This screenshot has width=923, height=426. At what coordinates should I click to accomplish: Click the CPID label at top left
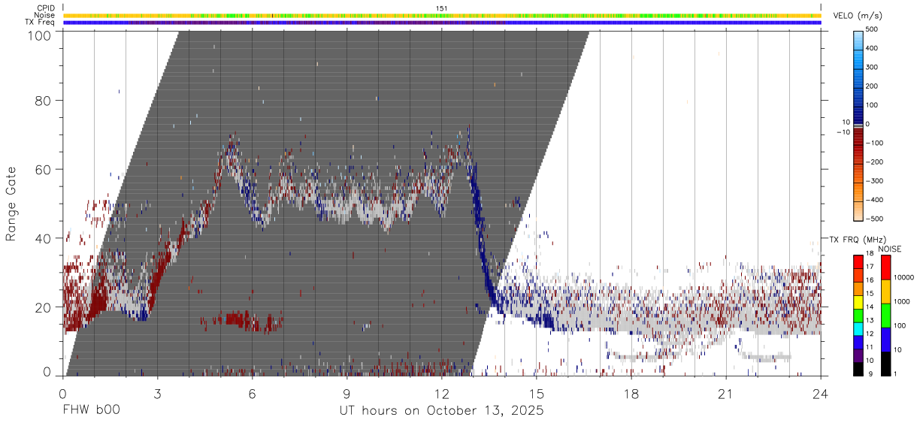pyautogui.click(x=45, y=8)
